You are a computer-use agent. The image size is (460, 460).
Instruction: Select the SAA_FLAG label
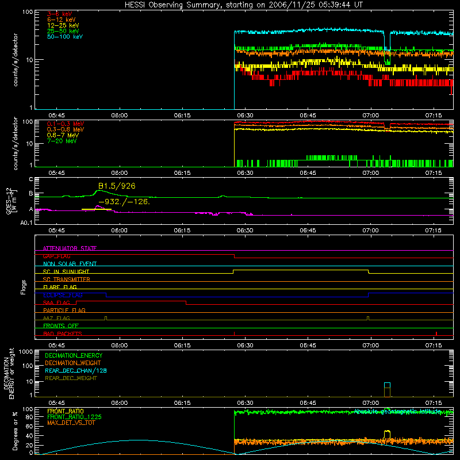(56, 302)
